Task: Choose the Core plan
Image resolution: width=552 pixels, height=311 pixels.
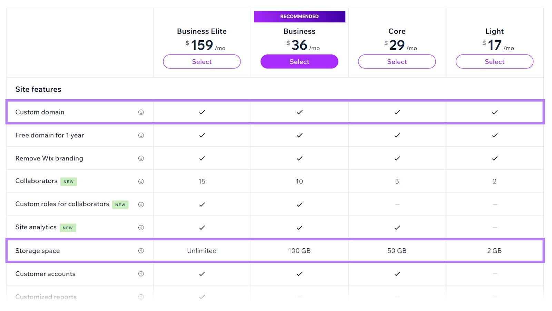Action: [x=397, y=61]
